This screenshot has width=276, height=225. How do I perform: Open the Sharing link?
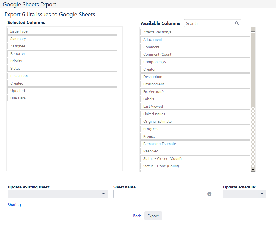pos(14,205)
